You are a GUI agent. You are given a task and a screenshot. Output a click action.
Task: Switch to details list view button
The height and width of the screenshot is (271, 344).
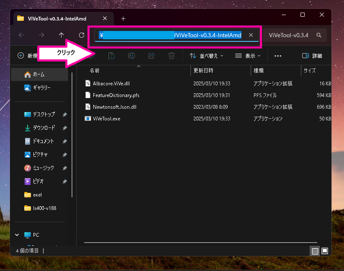pyautogui.click(x=315, y=251)
